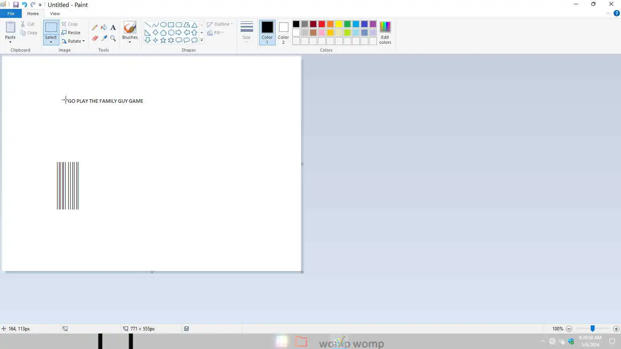
Task: Choose the Rectangle shape
Action: (x=171, y=25)
